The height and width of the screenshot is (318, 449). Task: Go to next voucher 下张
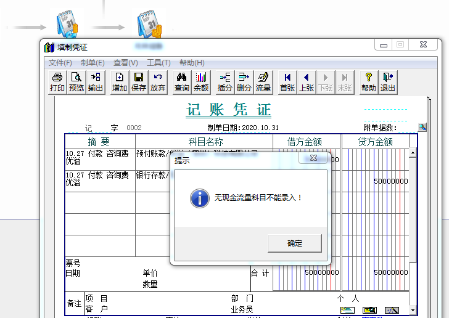[326, 82]
